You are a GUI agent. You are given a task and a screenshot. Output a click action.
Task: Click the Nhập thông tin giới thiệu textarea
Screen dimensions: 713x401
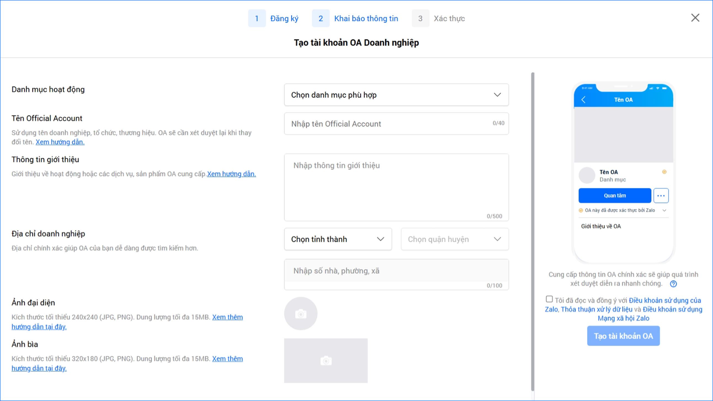(x=396, y=187)
